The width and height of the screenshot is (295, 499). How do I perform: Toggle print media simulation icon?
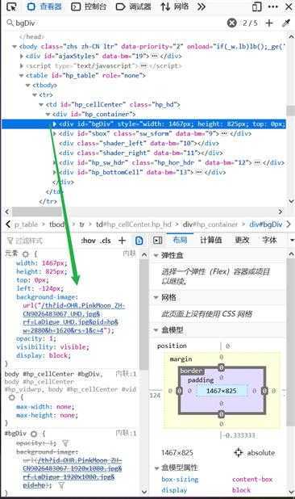pyautogui.click(x=139, y=241)
